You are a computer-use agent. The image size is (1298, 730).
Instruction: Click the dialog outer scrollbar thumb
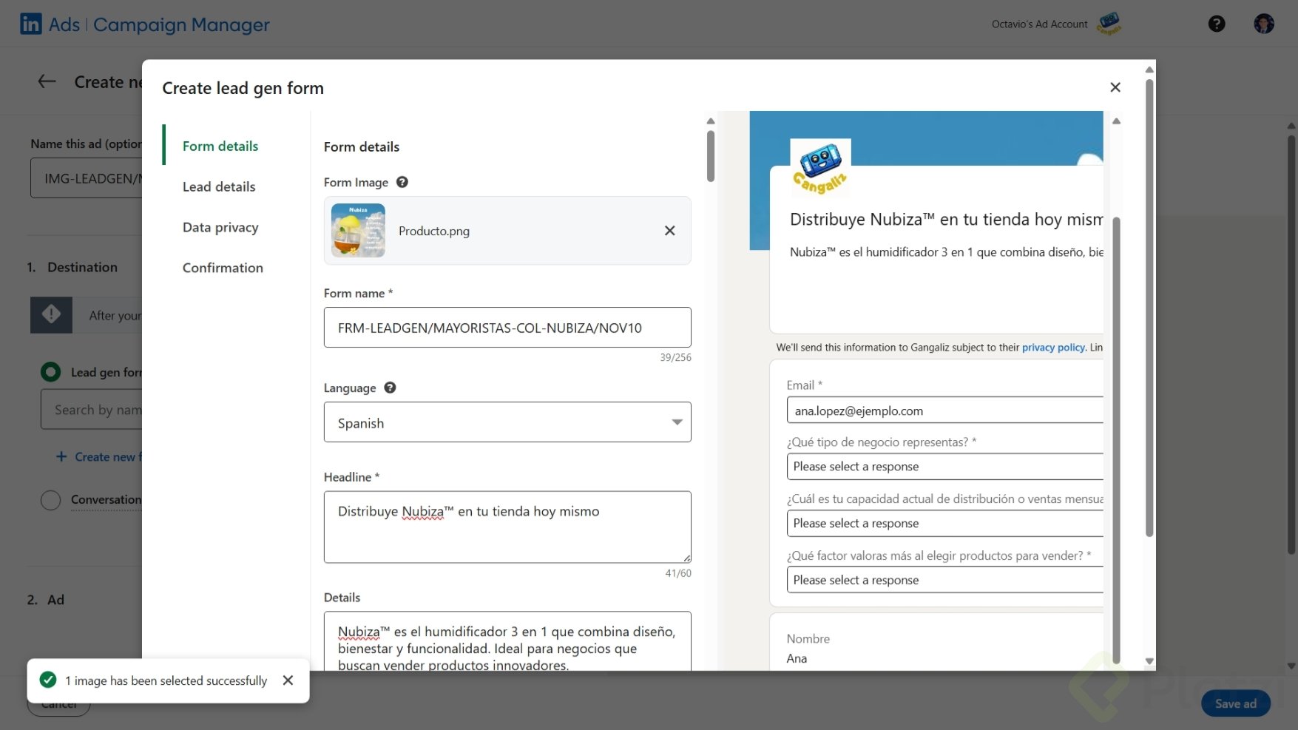point(1149,307)
